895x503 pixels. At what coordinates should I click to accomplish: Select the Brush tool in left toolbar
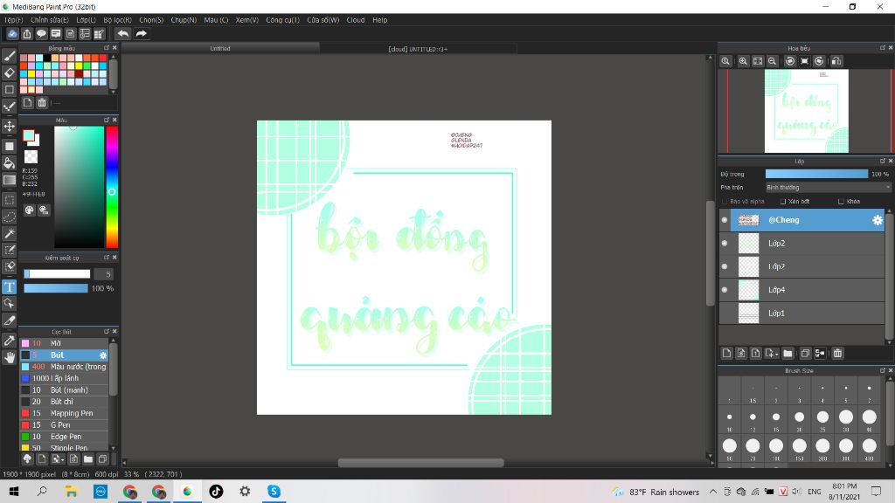point(9,56)
